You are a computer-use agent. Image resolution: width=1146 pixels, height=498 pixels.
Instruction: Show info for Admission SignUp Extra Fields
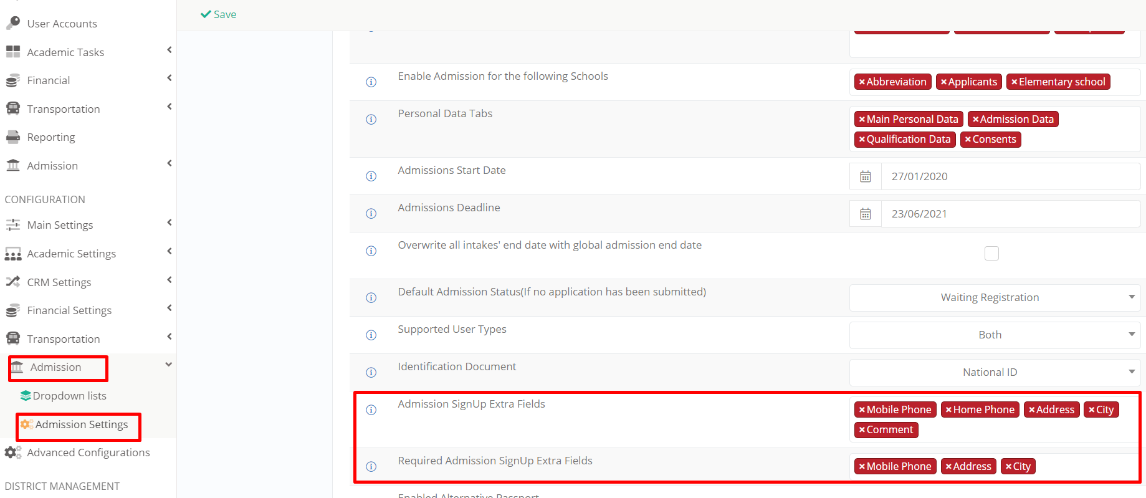(371, 409)
